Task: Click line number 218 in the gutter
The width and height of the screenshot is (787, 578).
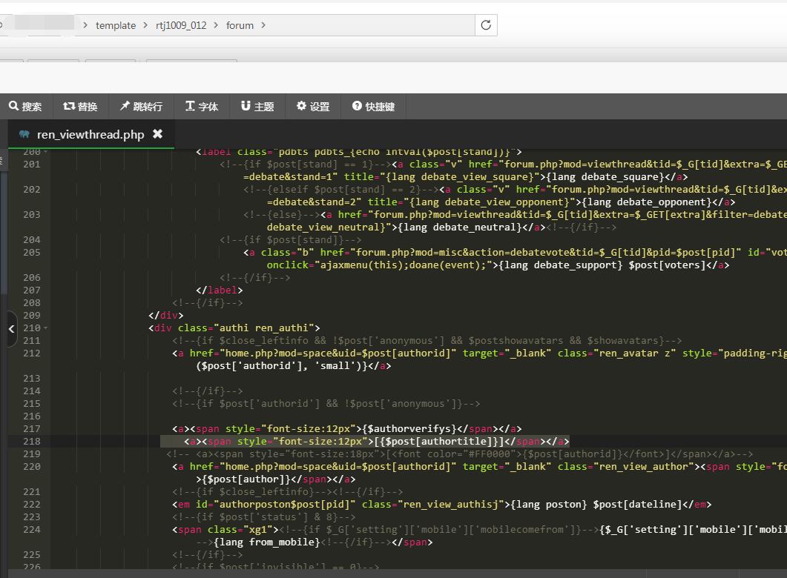Action: (31, 442)
